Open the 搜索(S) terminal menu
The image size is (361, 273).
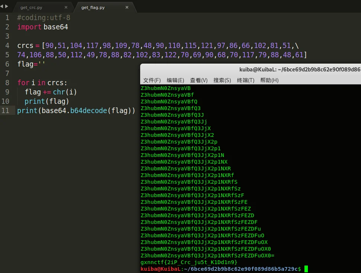[222, 80]
